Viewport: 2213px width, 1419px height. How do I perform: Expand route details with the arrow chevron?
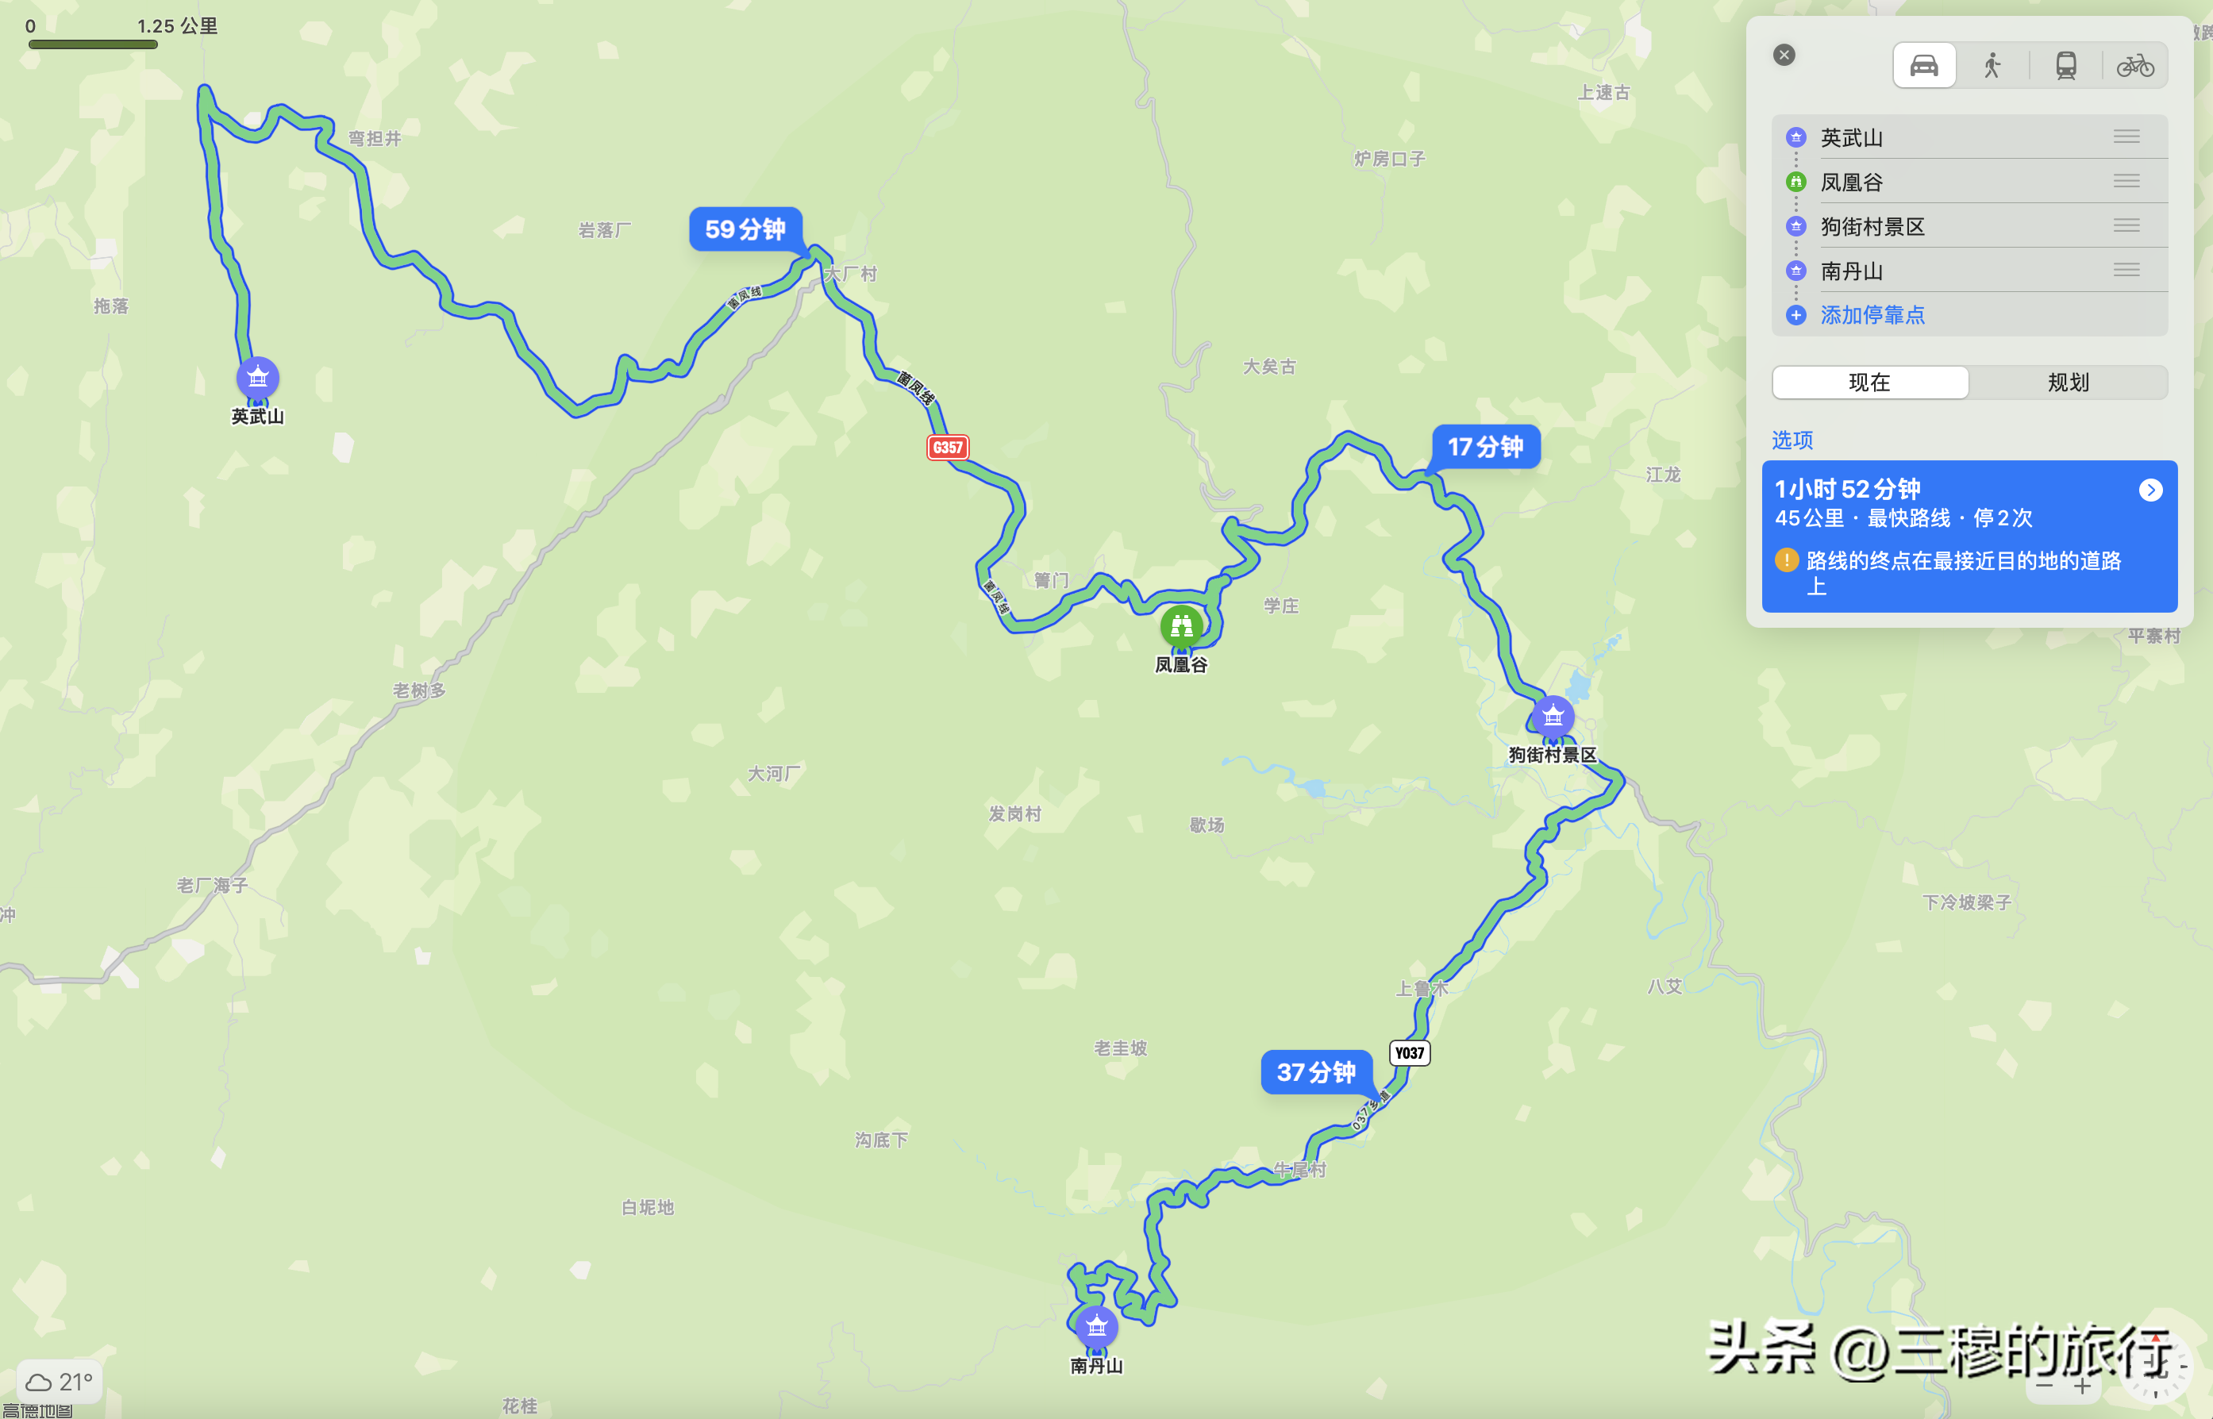(2150, 490)
